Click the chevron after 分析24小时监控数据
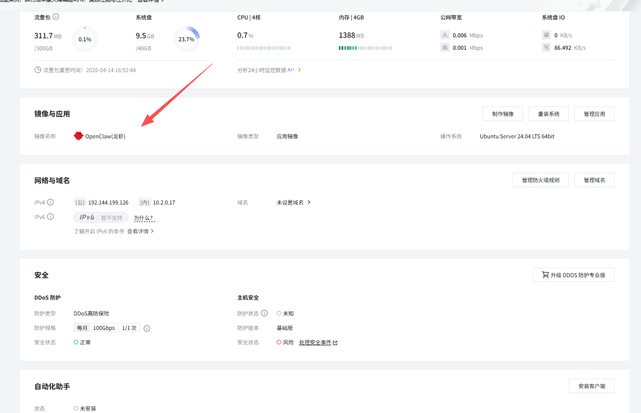This screenshot has width=641, height=413. click(x=300, y=70)
